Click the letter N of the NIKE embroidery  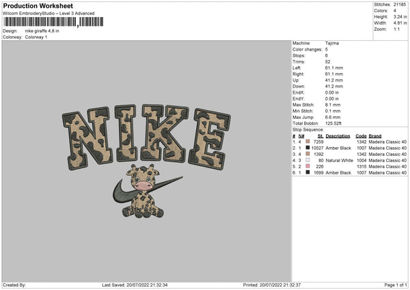[87, 137]
